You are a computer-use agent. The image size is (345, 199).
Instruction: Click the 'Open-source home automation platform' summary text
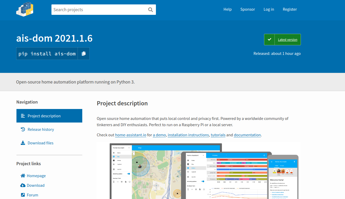coord(75,82)
